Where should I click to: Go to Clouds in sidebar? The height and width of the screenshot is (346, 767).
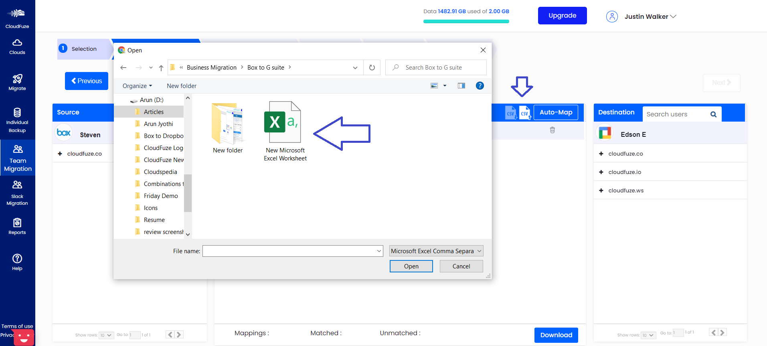pos(17,47)
